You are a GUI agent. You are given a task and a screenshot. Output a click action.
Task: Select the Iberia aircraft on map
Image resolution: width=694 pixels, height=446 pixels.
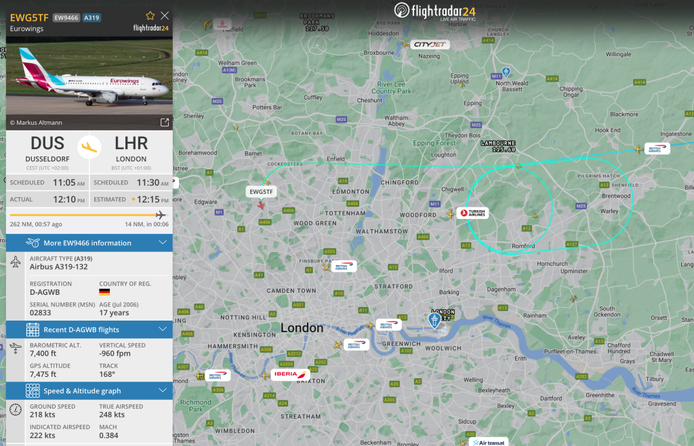[265, 376]
